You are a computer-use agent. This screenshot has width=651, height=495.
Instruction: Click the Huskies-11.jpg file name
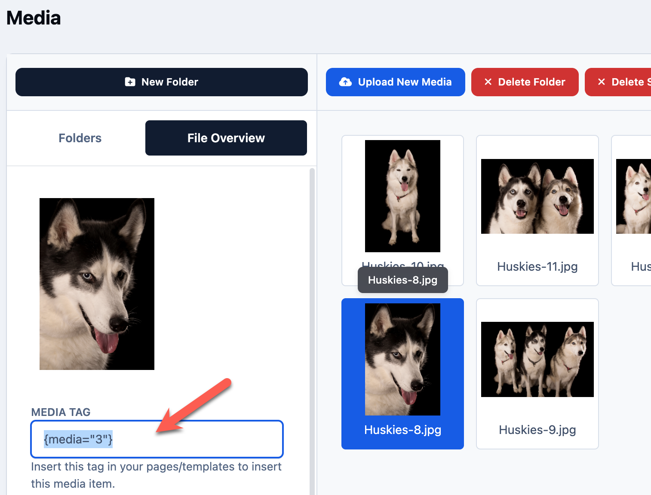[537, 266]
